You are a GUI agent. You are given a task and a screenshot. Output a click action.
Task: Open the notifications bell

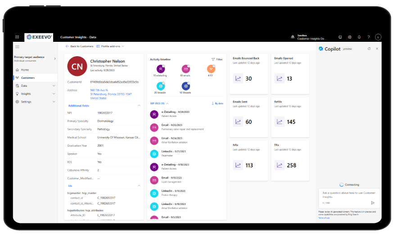359,37
